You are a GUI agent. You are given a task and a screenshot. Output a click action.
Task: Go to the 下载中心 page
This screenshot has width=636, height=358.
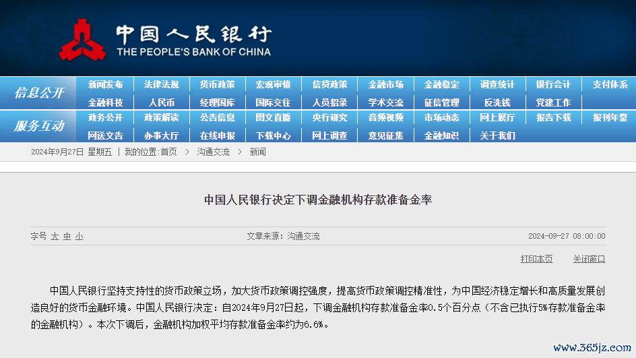(x=274, y=136)
